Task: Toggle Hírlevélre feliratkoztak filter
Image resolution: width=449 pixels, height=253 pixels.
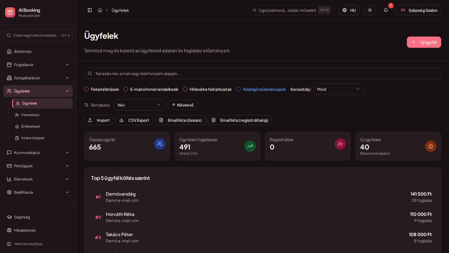Action: 185,89
